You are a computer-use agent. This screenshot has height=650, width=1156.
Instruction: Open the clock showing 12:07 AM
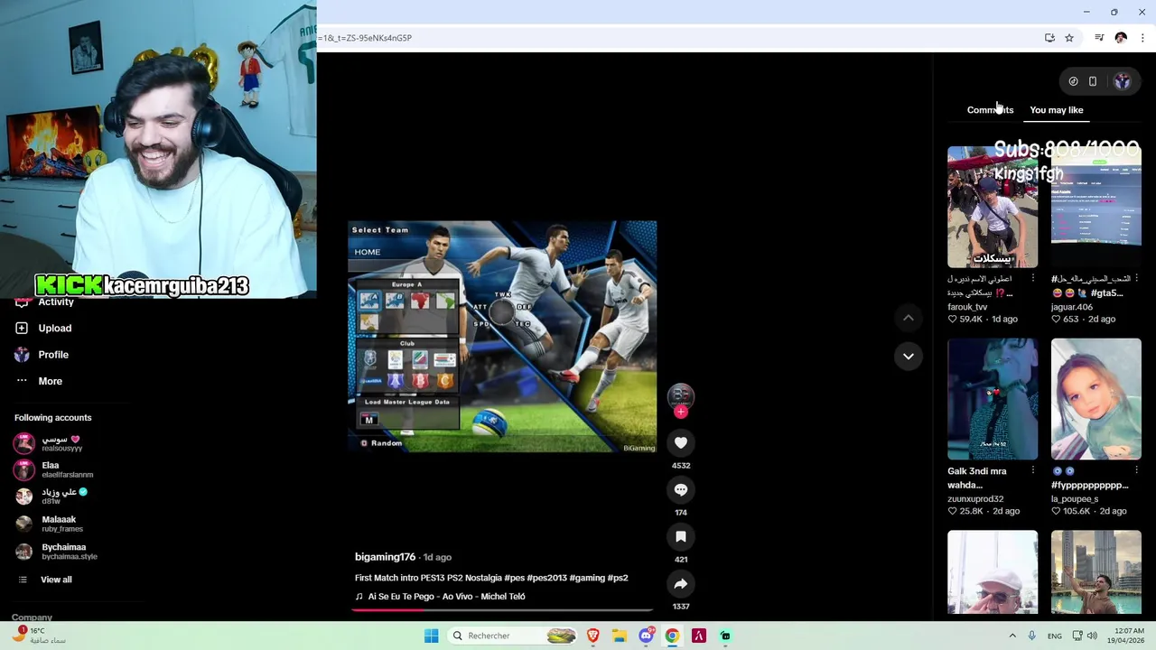tap(1129, 636)
